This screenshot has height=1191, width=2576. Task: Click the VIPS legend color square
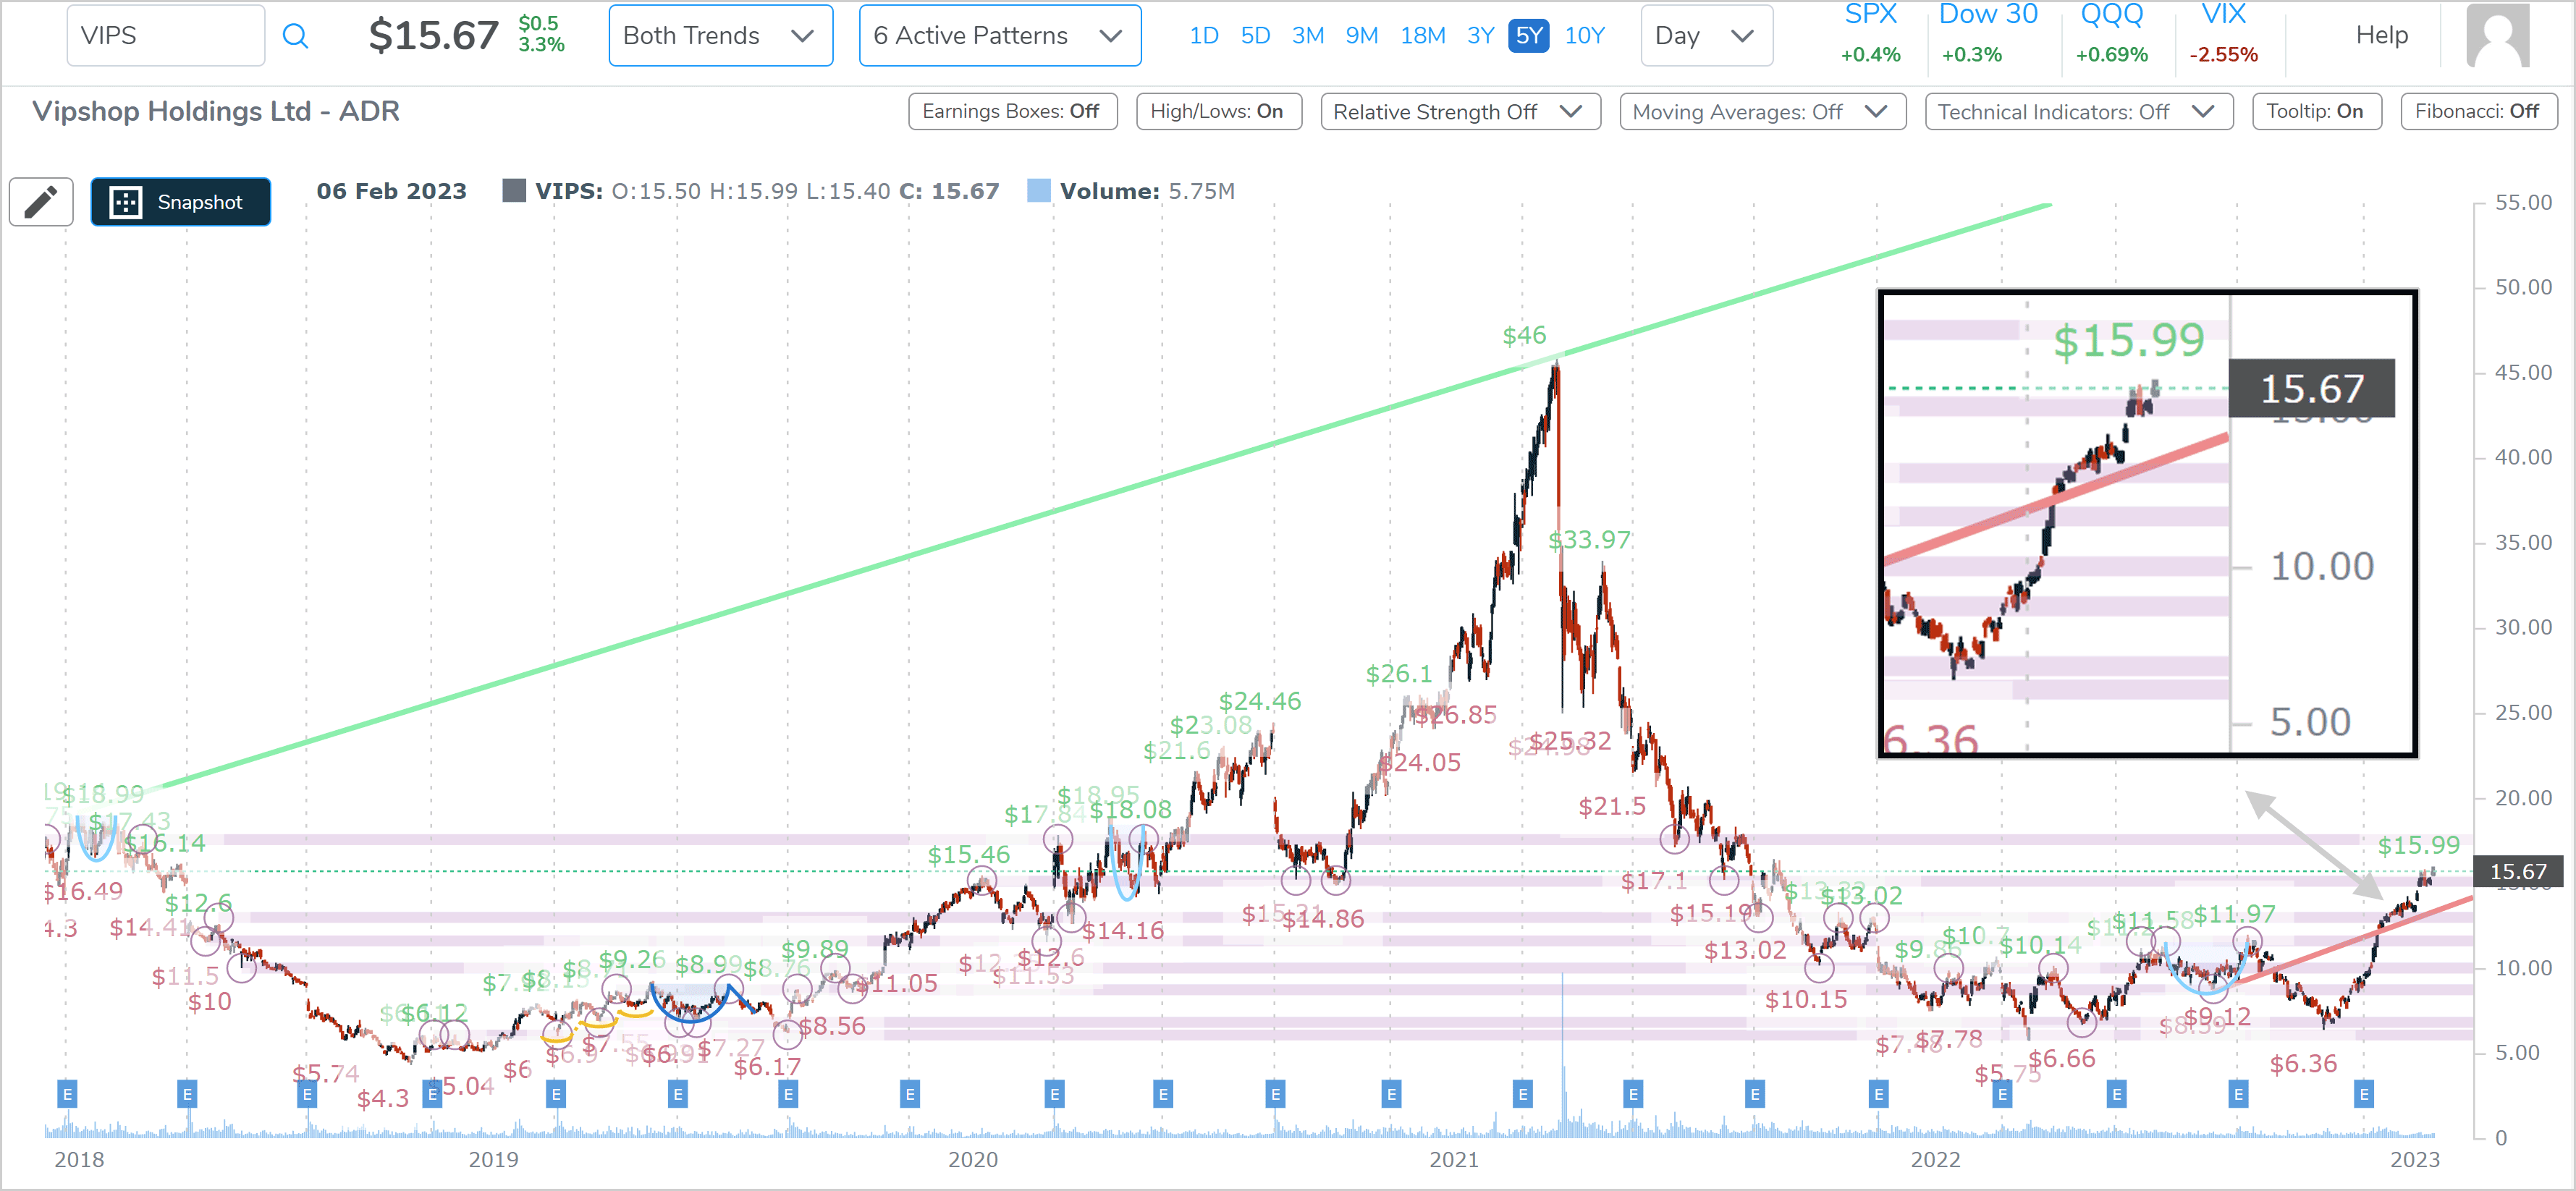(x=514, y=191)
